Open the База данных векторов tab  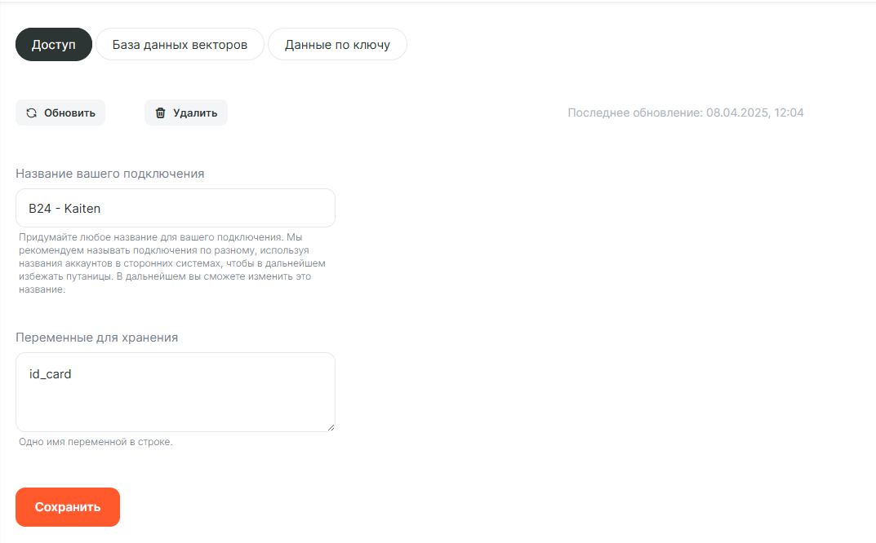(x=180, y=45)
